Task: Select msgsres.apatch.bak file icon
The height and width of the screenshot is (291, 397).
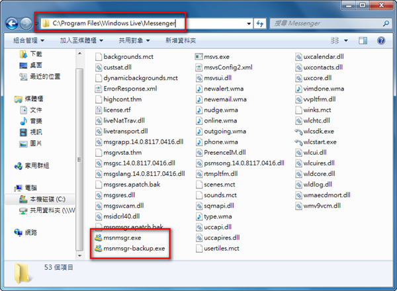Action: [98, 185]
